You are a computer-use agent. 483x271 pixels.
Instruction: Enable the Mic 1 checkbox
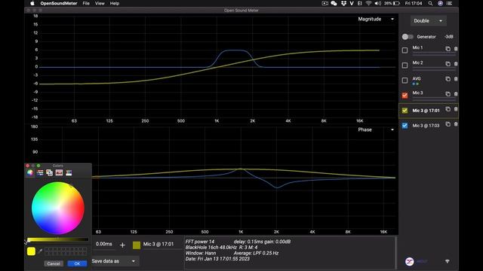point(405,50)
